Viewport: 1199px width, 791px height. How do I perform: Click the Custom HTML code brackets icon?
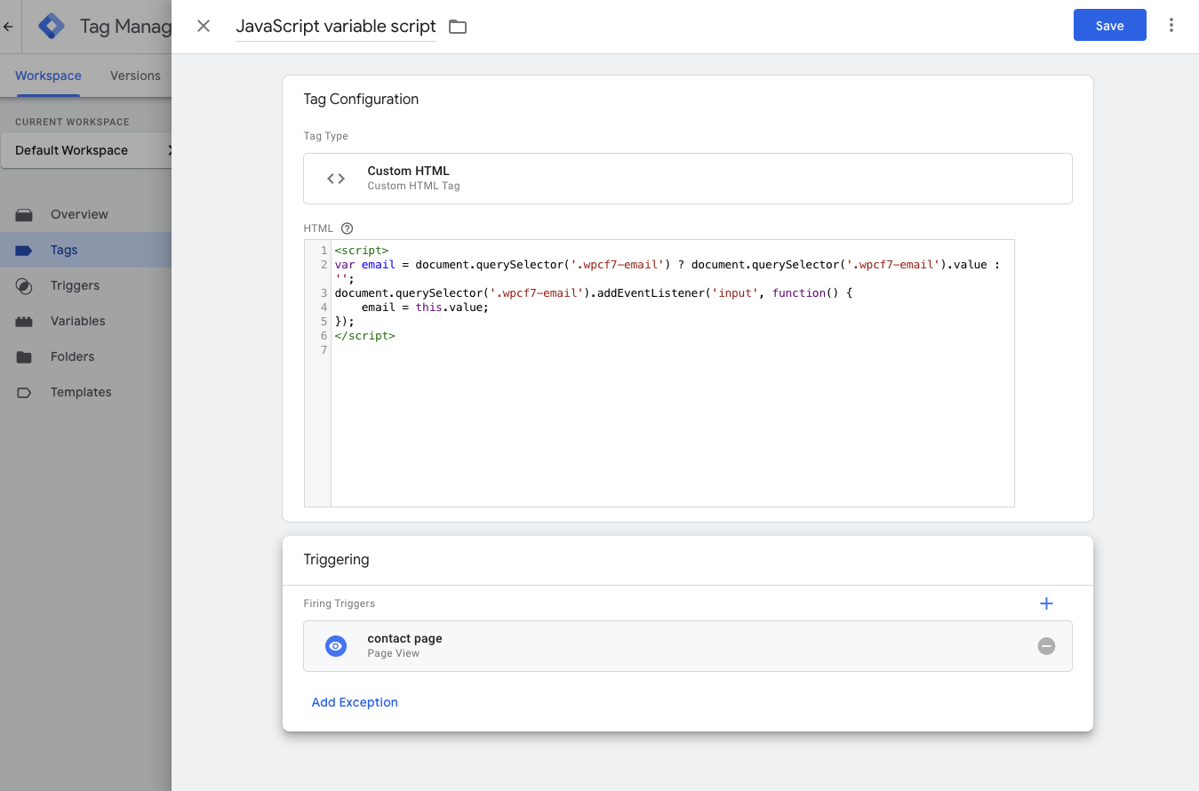336,179
